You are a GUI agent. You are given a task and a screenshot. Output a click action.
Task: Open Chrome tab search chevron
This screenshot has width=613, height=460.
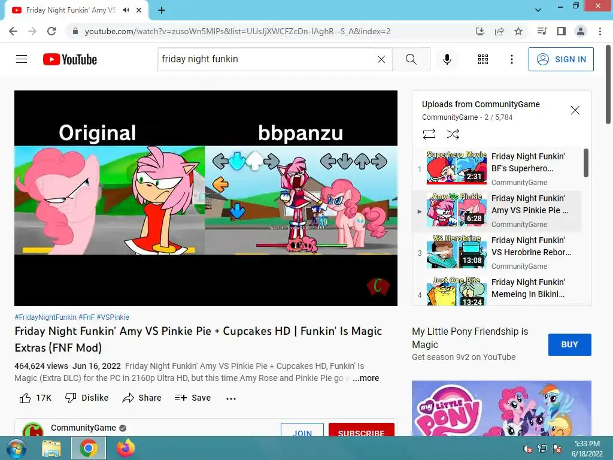(538, 10)
